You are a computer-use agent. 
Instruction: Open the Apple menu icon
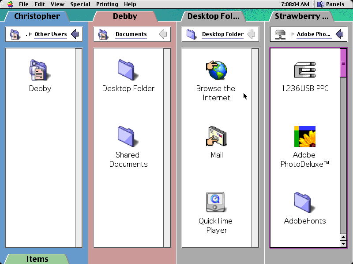[10, 4]
